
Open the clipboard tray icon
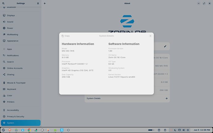coord(165,130)
